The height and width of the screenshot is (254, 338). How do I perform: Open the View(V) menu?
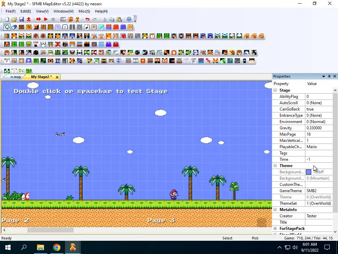click(42, 11)
